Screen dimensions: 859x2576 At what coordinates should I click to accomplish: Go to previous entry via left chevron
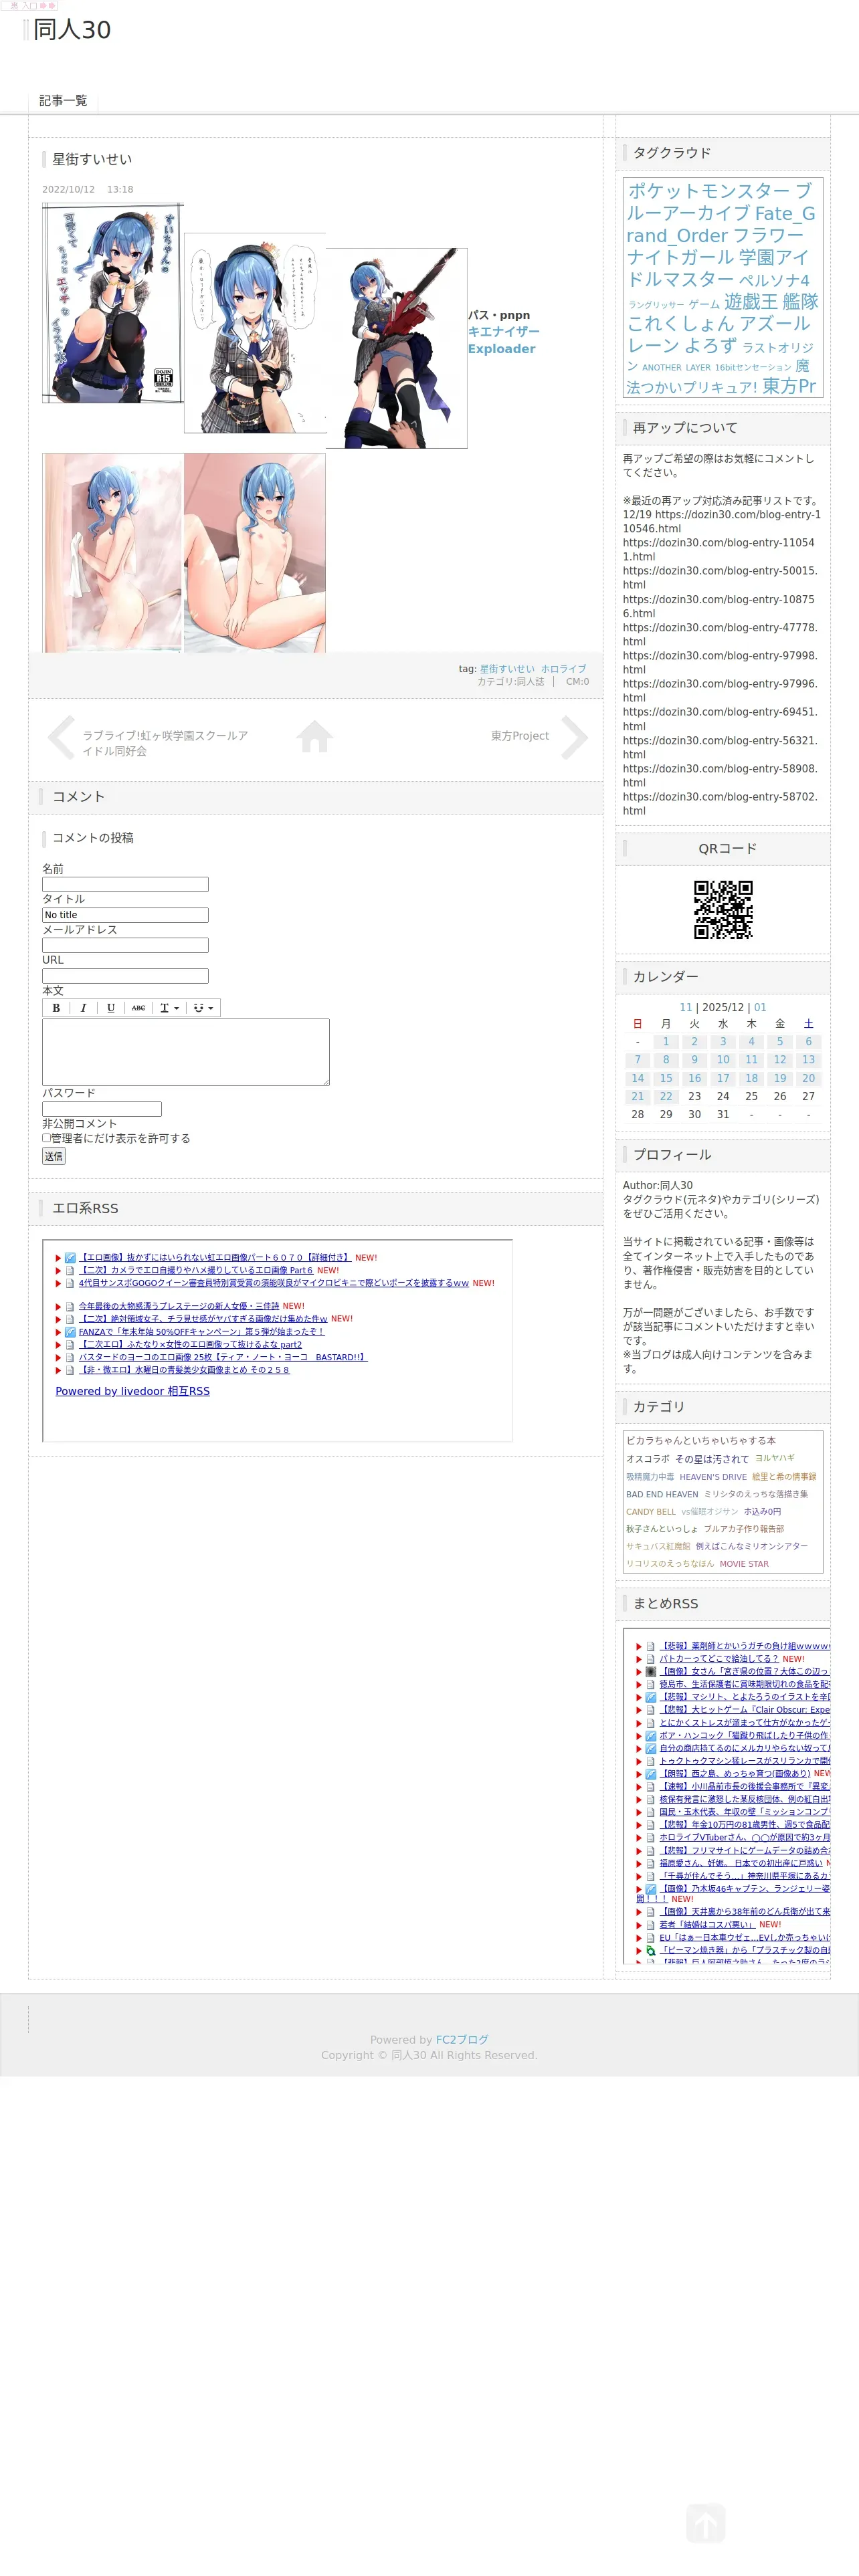(61, 738)
